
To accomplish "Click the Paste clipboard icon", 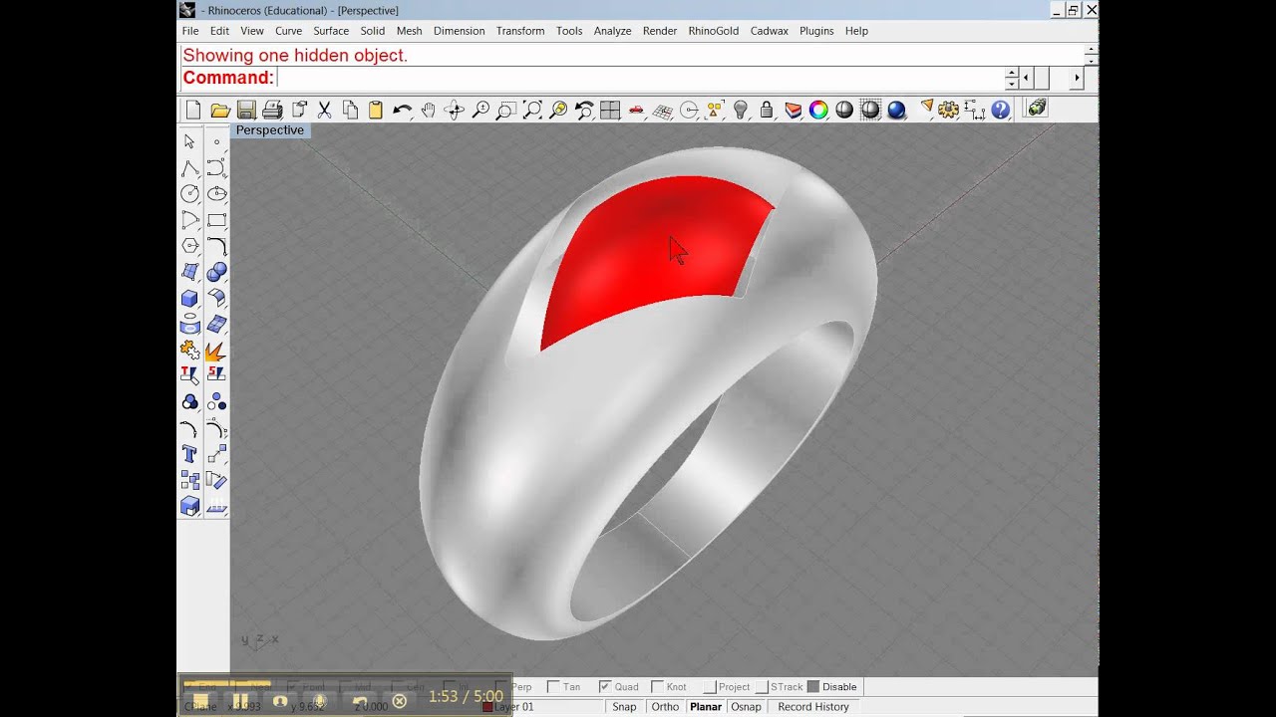I will pos(376,110).
